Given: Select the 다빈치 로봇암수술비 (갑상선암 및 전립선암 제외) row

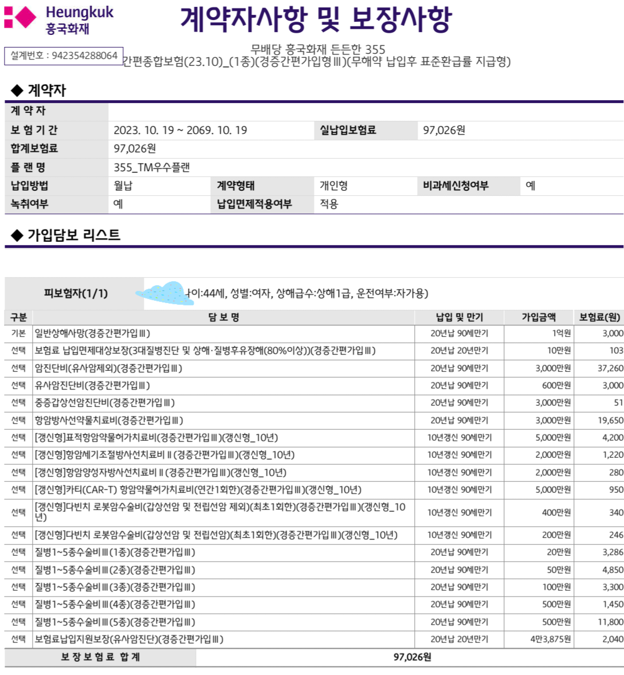Looking at the screenshot, I should pos(220,512).
